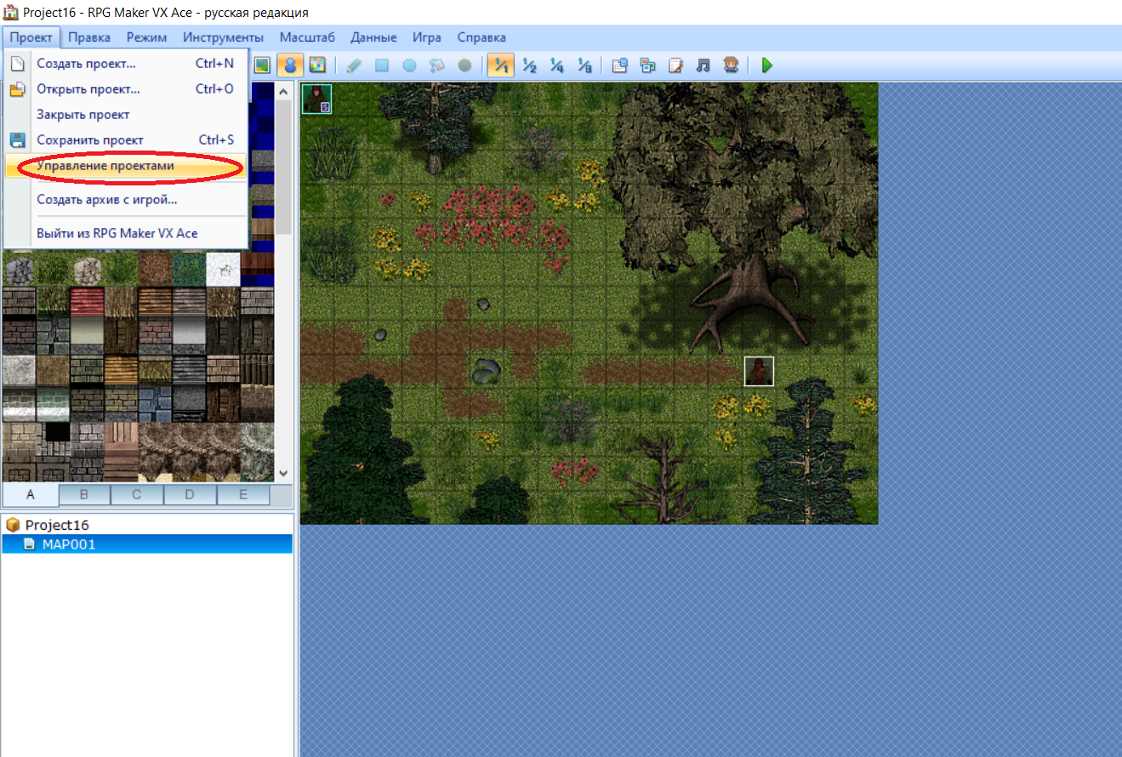Set map zoom to 1/1
Image resolution: width=1122 pixels, height=757 pixels.
coord(501,65)
